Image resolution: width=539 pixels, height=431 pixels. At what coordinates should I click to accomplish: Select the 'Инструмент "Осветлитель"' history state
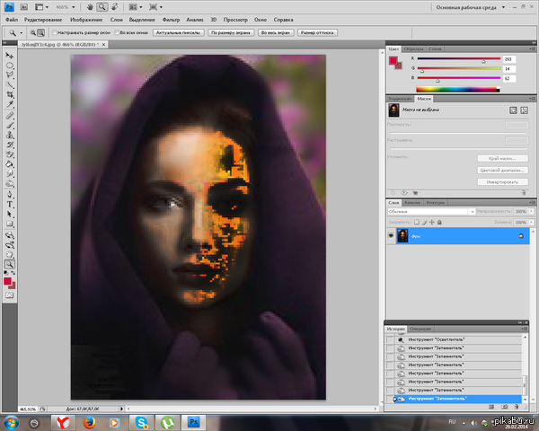click(436, 340)
